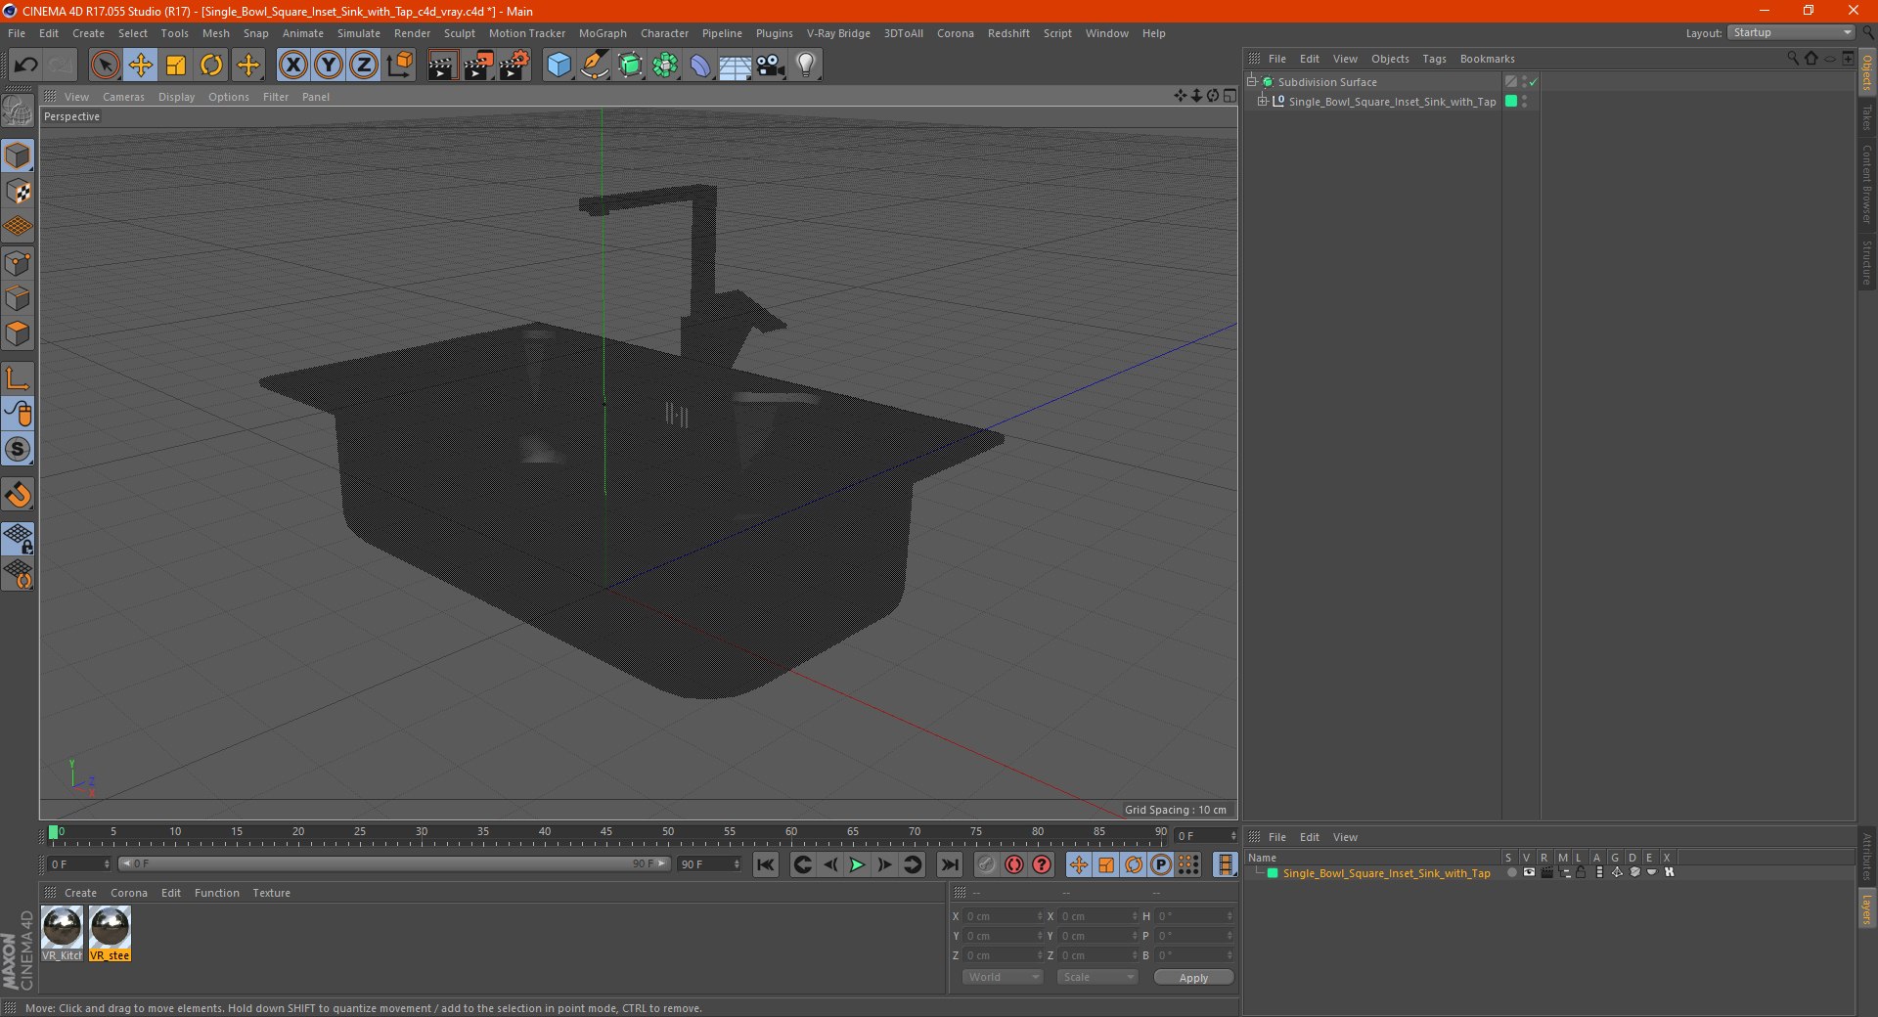Render the active view clapboard icon
This screenshot has width=1878, height=1017.
click(x=442, y=66)
